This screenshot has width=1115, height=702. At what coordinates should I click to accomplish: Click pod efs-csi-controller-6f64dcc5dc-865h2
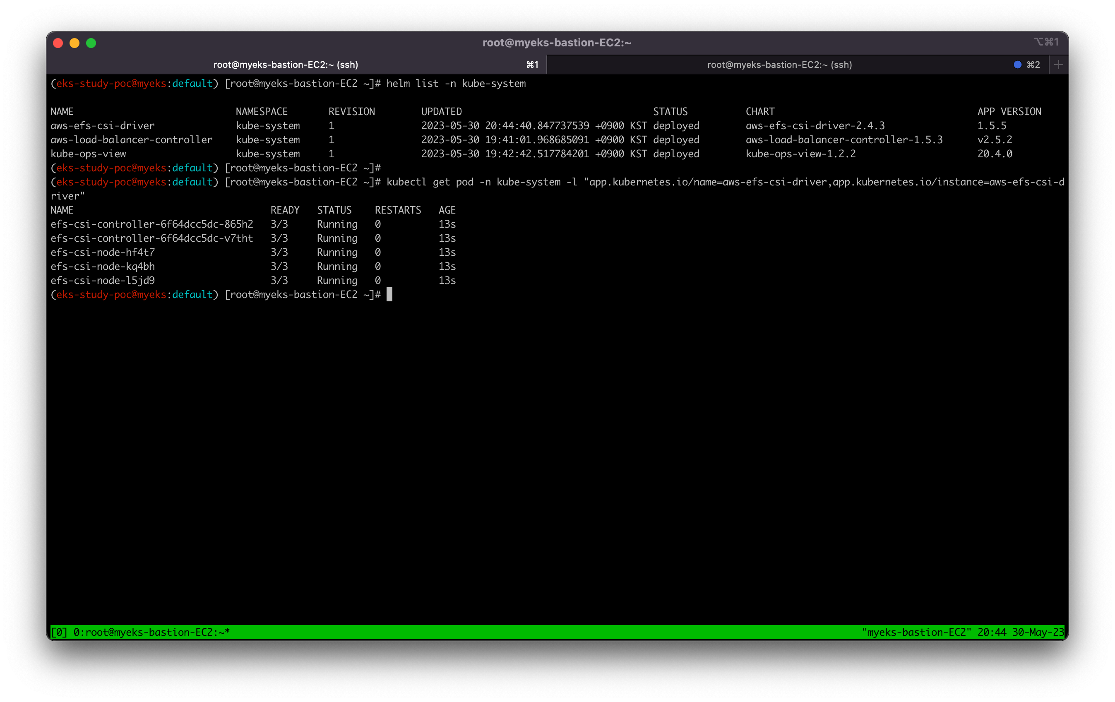point(152,224)
